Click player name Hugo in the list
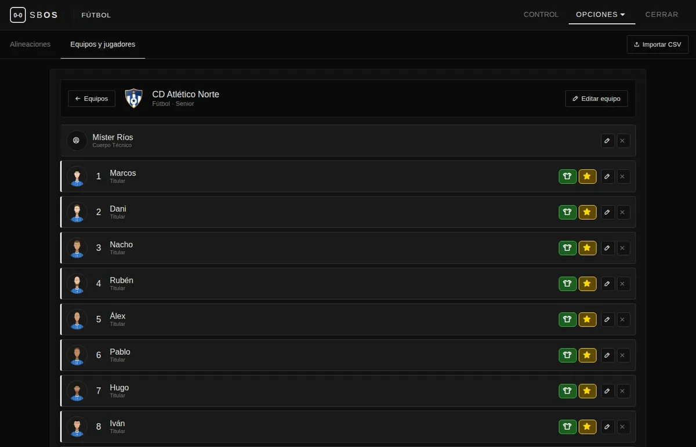 pos(119,388)
